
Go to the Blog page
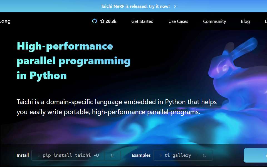245,21
